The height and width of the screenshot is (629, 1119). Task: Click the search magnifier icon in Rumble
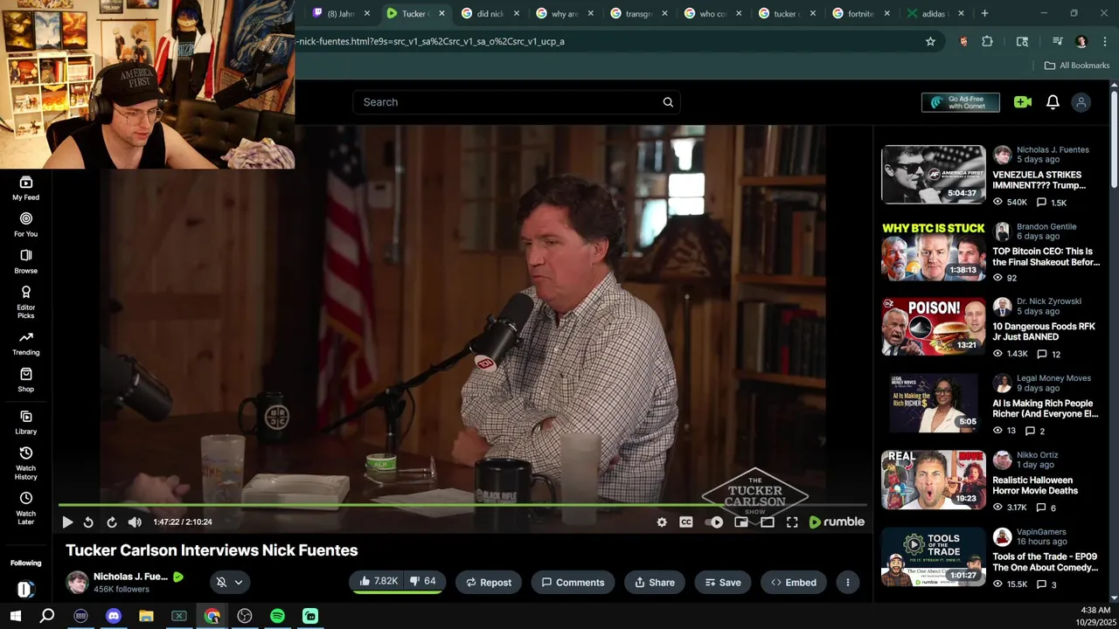point(668,102)
